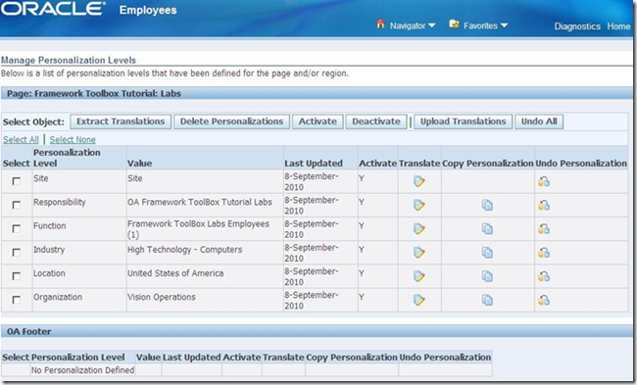Image resolution: width=637 pixels, height=385 pixels.
Task: Select the Industry level checkbox
Action: 17,253
